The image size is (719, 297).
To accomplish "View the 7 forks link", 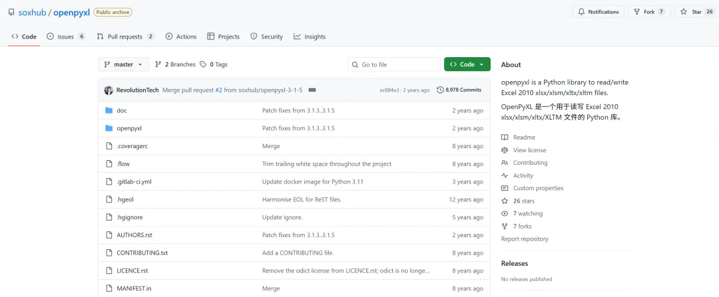I will (x=517, y=226).
